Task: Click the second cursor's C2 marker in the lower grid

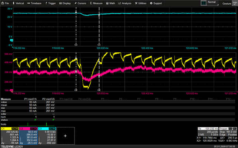Action: pos(99,90)
